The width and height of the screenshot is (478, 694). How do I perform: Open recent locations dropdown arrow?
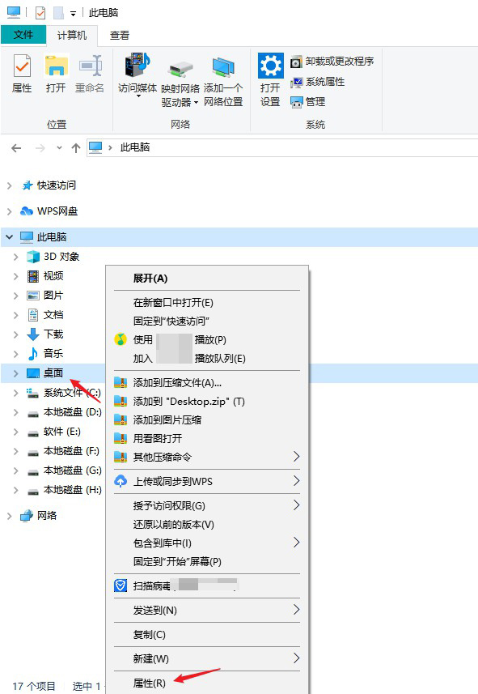pyautogui.click(x=59, y=148)
